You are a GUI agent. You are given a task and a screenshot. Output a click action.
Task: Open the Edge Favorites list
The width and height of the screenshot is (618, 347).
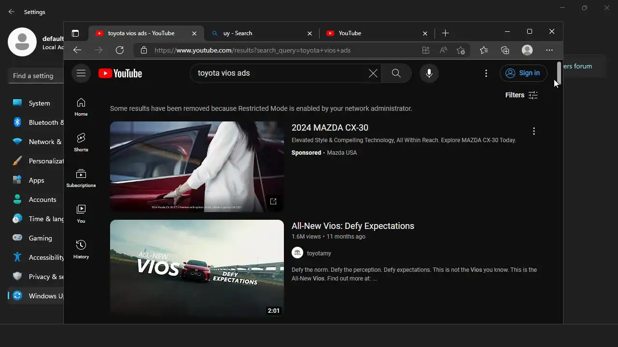[x=484, y=50]
